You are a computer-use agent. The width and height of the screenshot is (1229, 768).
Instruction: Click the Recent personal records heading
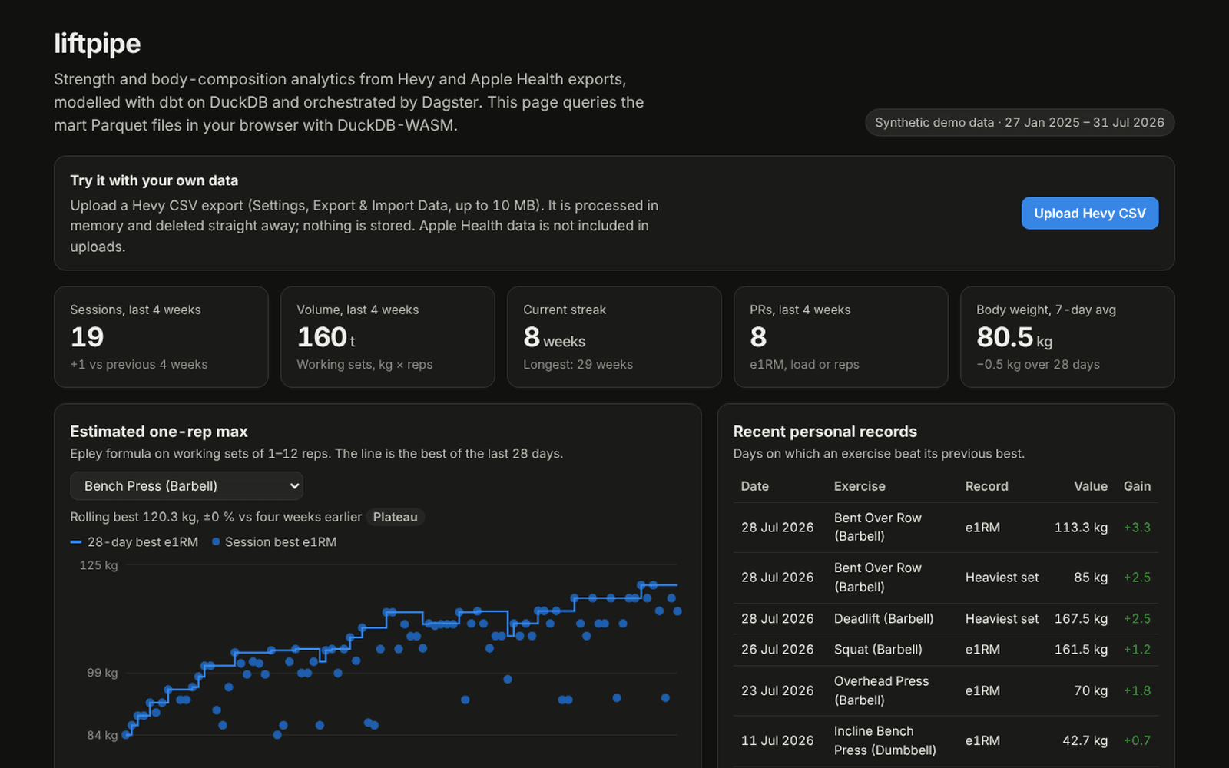pyautogui.click(x=825, y=432)
